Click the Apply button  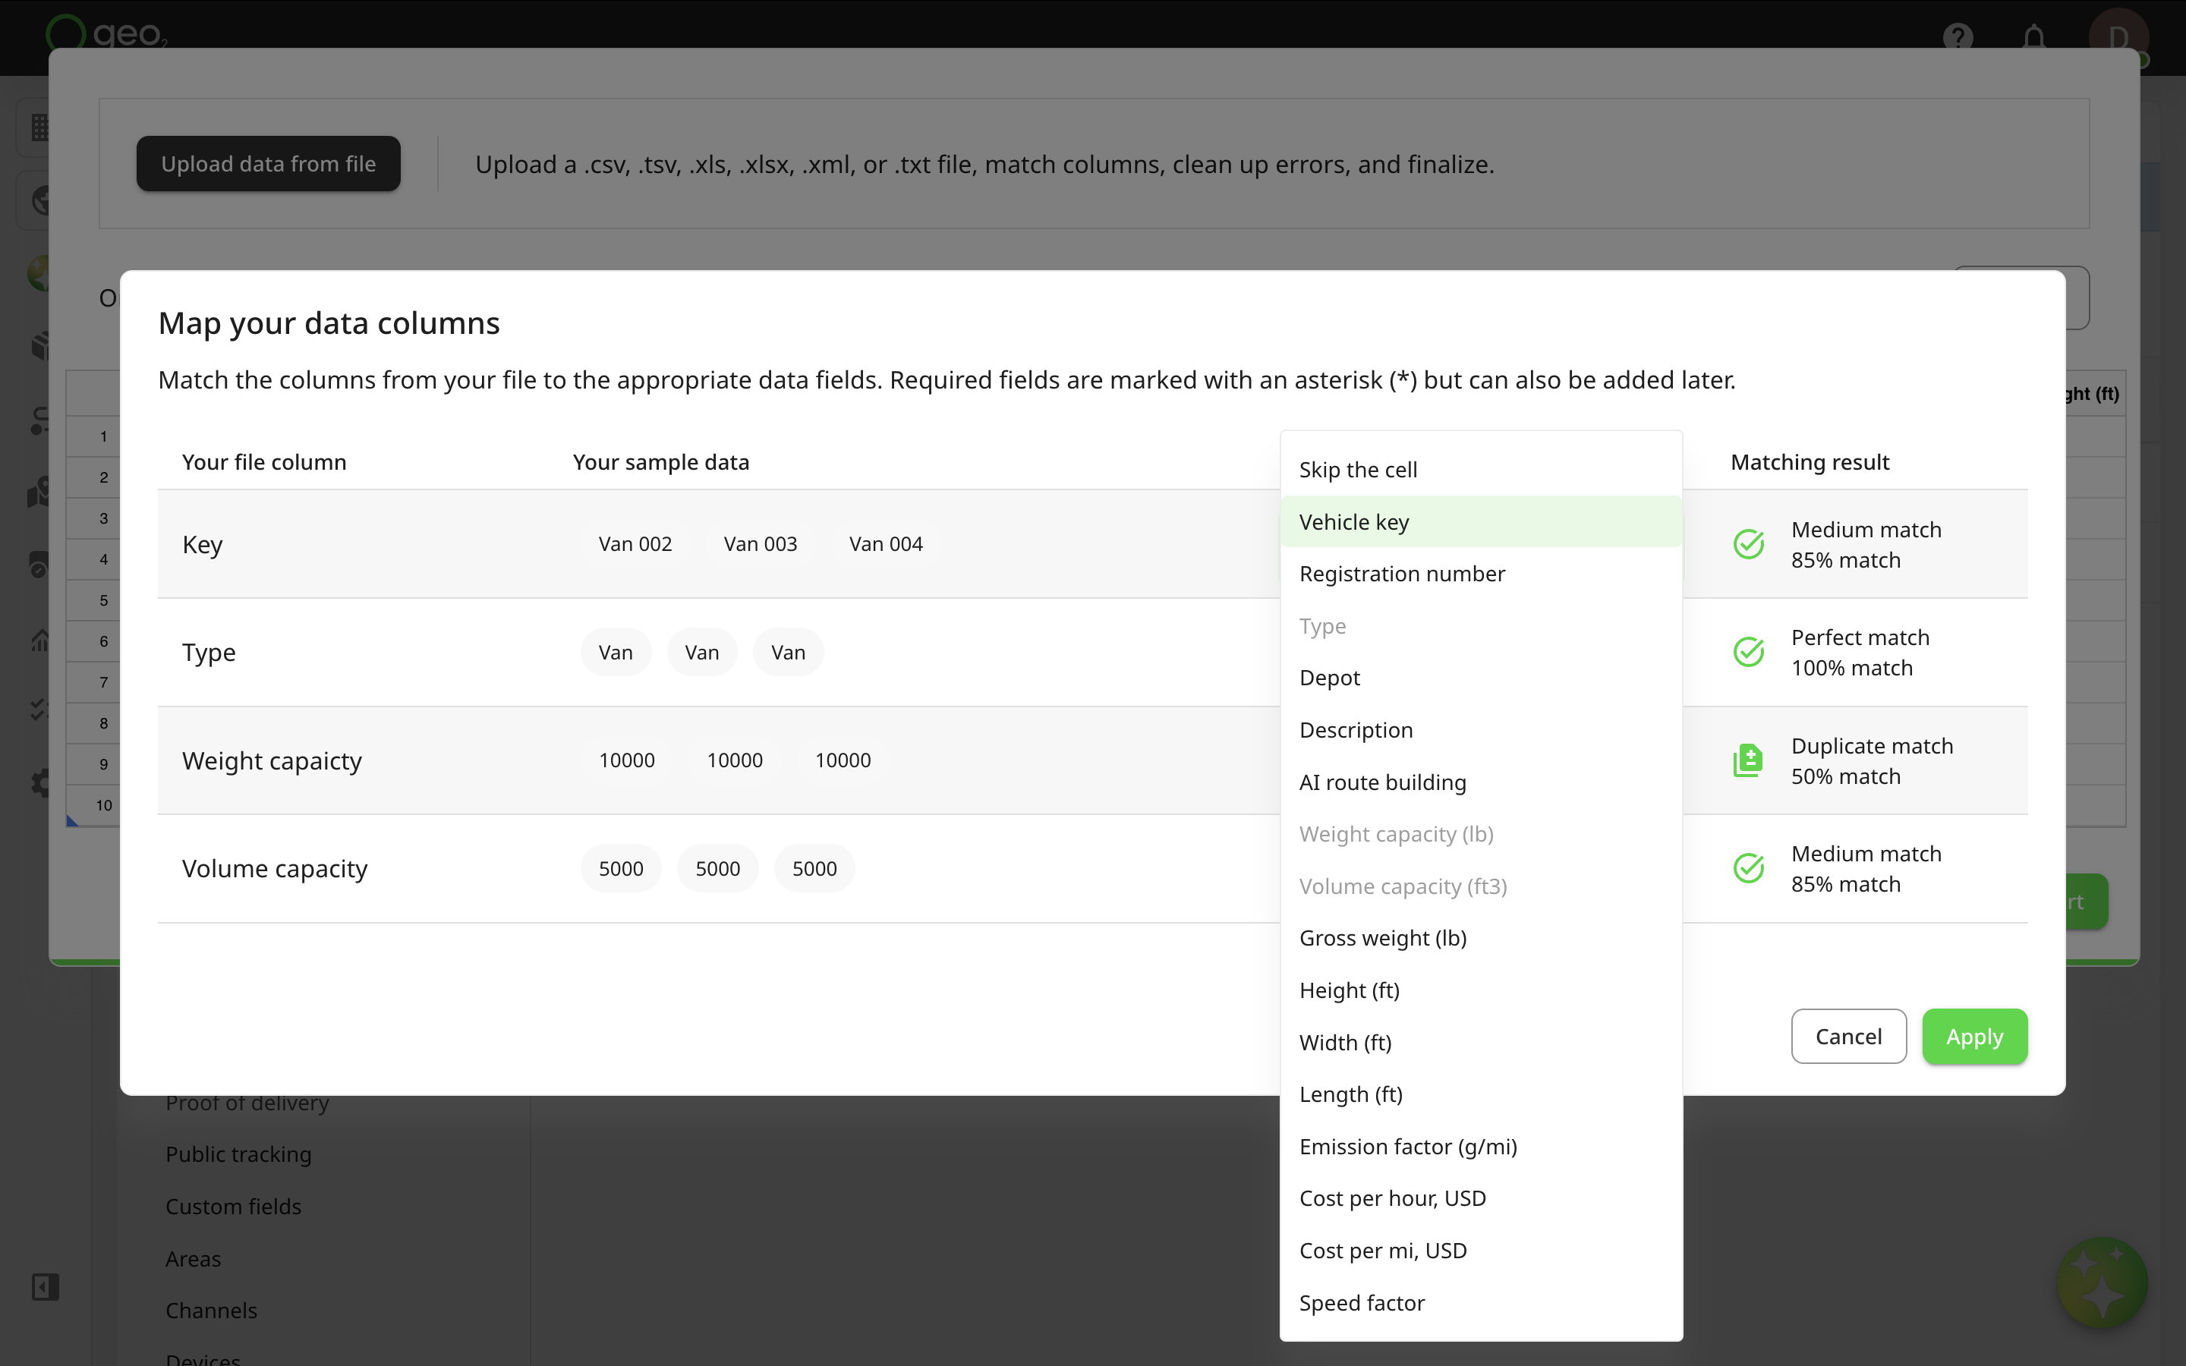point(1973,1036)
